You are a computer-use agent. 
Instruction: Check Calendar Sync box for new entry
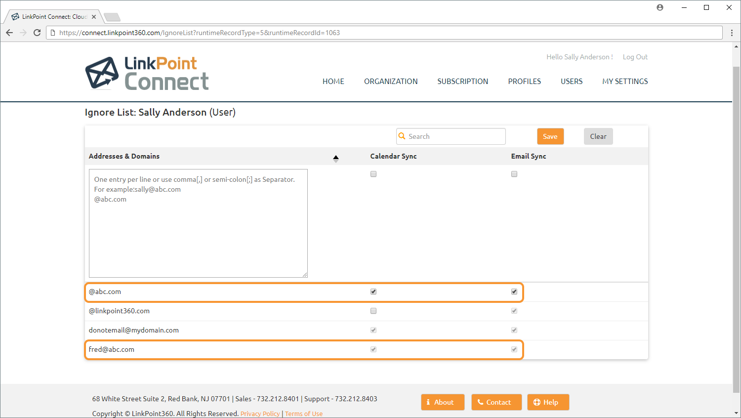373,174
